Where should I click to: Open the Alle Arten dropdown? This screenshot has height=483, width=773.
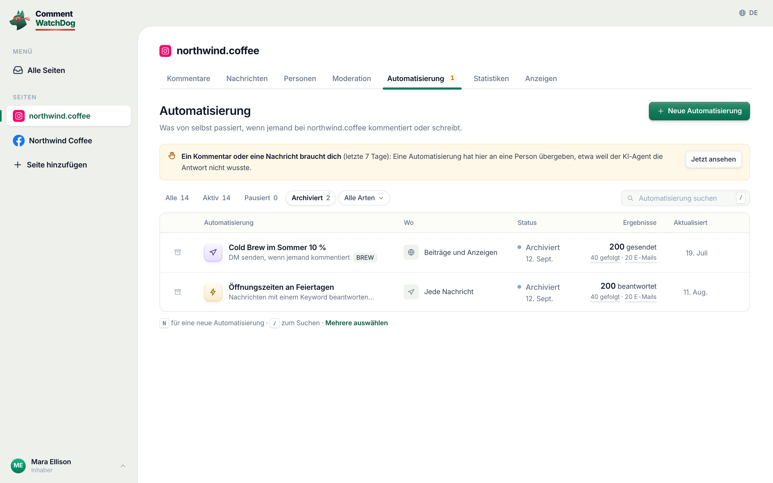point(364,198)
